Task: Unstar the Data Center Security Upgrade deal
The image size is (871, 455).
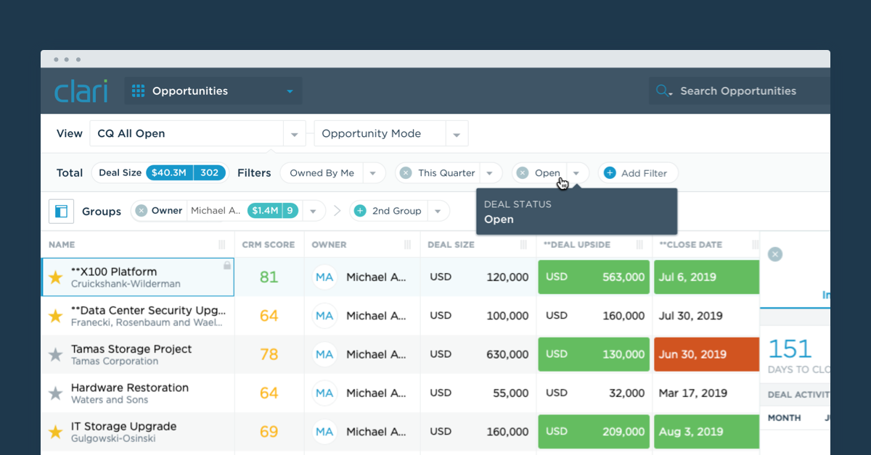Action: click(x=56, y=315)
